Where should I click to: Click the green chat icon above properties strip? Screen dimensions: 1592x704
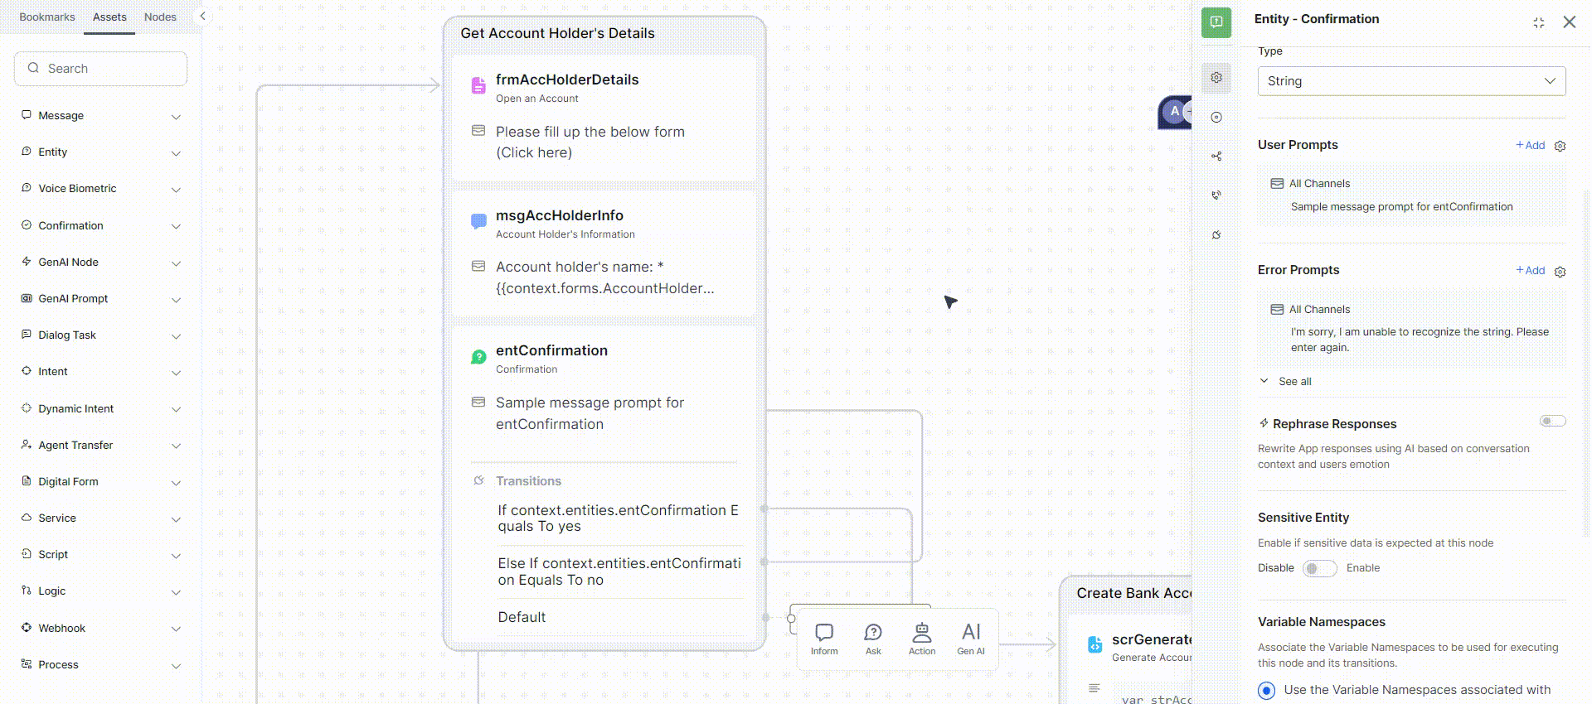point(1216,22)
